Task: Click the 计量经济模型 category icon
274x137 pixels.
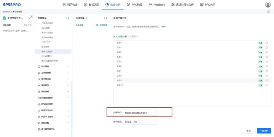Action: 39,98
